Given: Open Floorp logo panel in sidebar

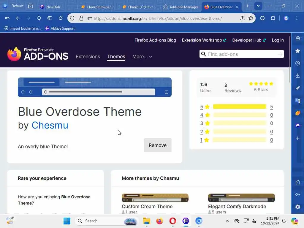Looking at the screenshot, I should click(x=298, y=126).
